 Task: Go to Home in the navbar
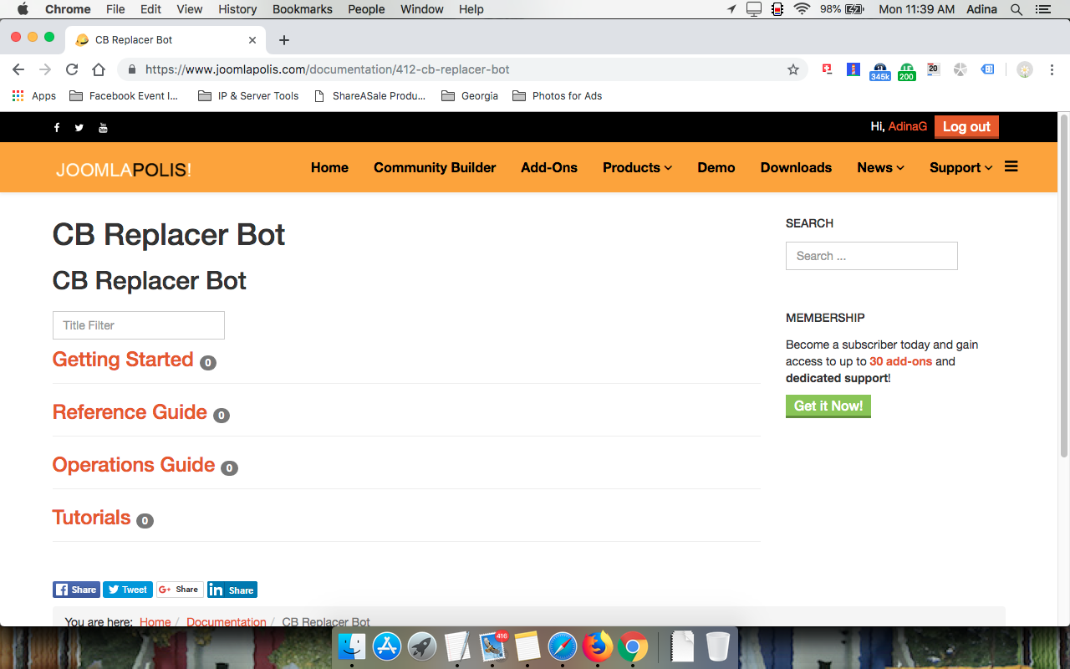click(x=329, y=167)
